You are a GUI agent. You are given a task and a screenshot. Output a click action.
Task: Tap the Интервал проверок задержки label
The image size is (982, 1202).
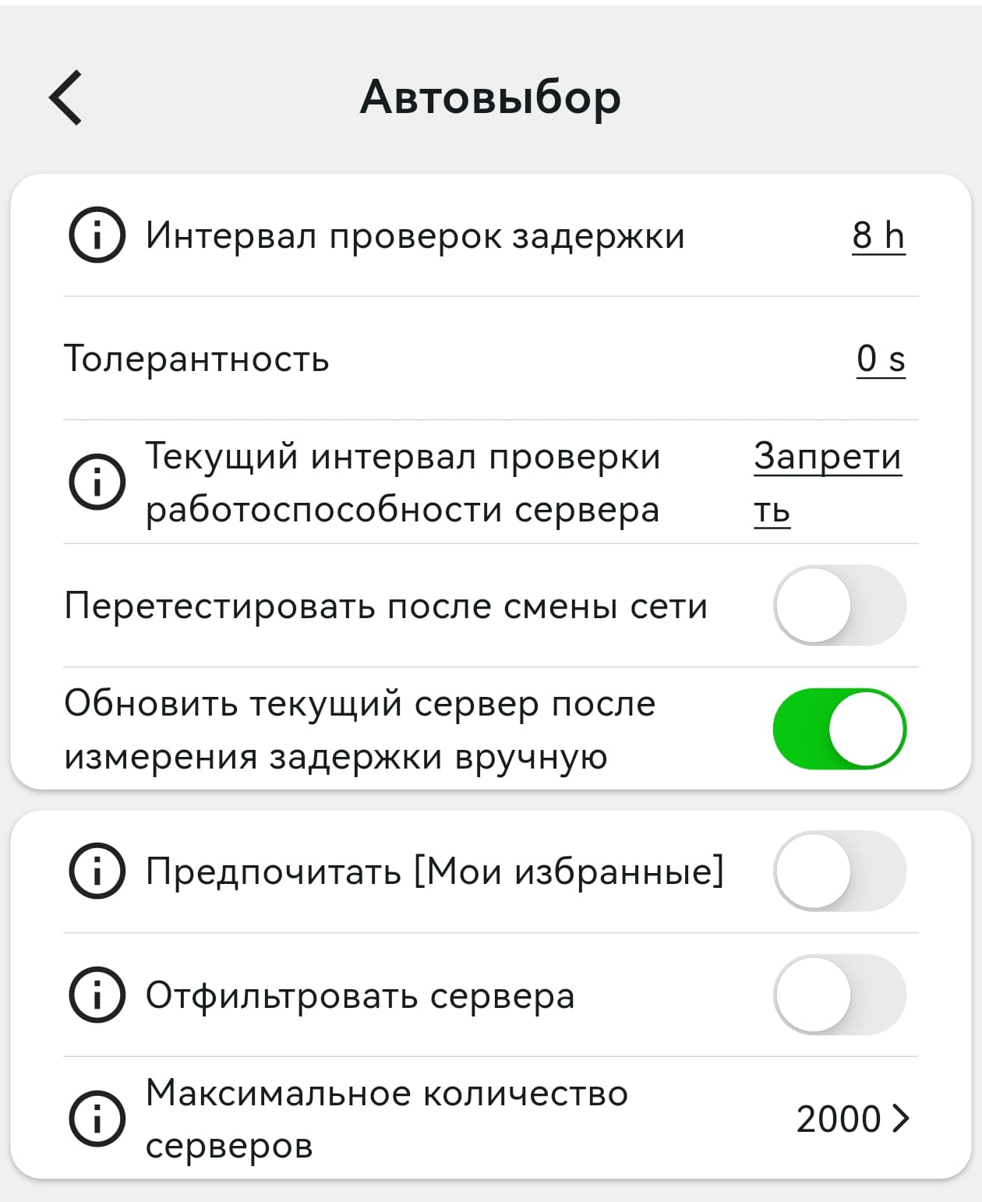(x=415, y=234)
